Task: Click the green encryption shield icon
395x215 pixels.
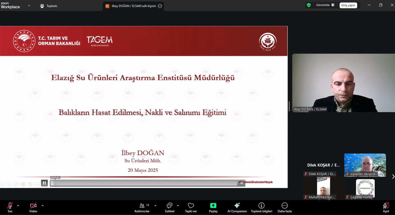Action: [309, 5]
